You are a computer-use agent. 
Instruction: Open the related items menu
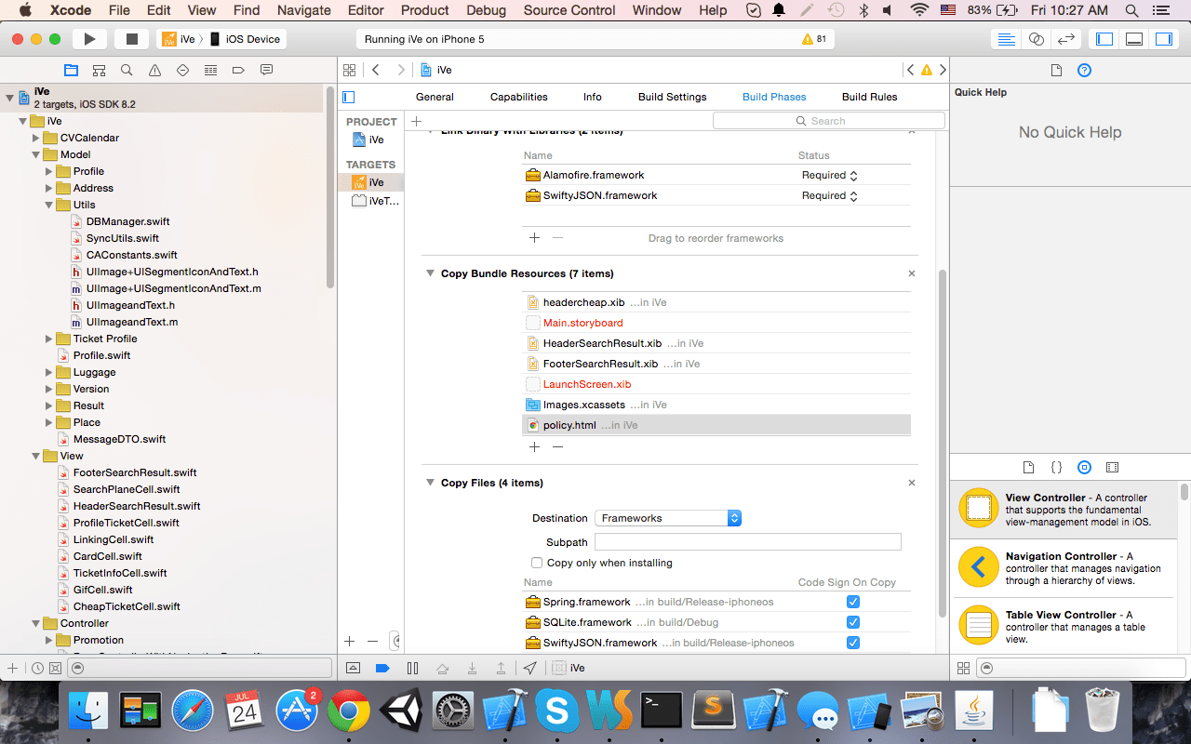(350, 70)
